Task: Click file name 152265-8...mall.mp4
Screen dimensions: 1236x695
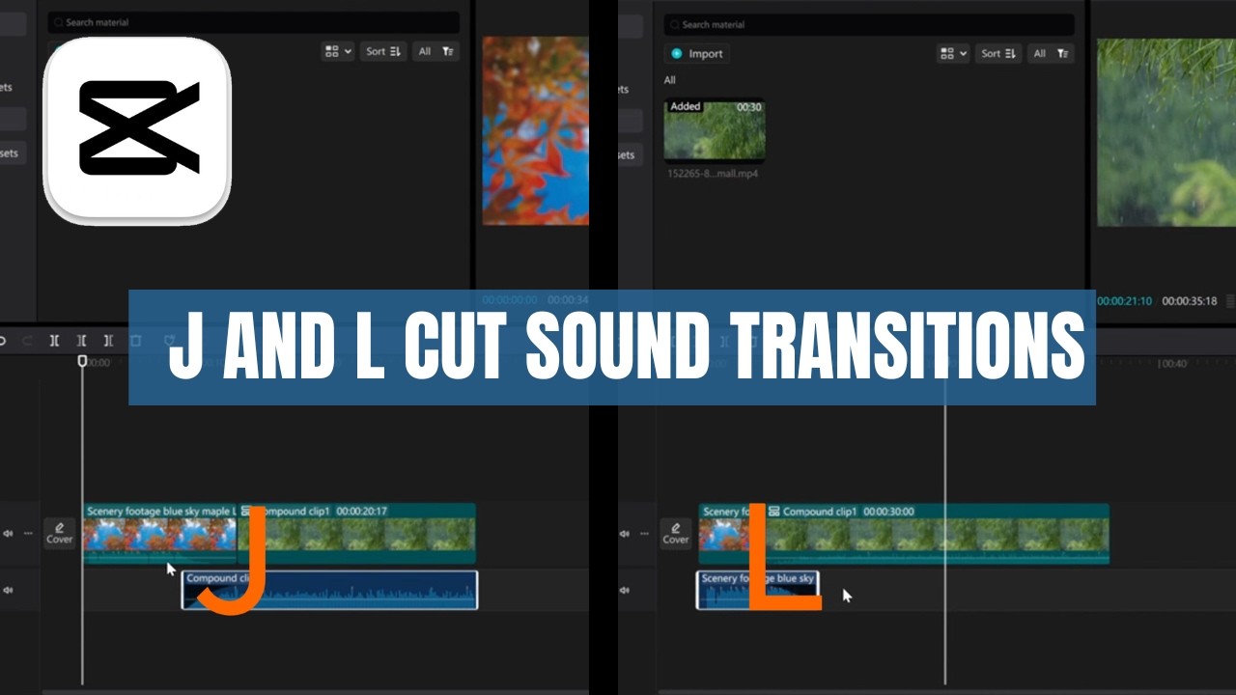Action: [713, 174]
